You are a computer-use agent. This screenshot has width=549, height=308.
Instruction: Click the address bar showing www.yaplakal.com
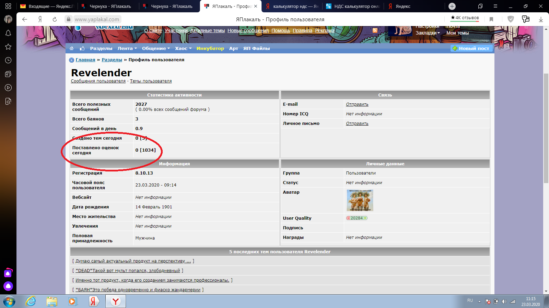(97, 20)
